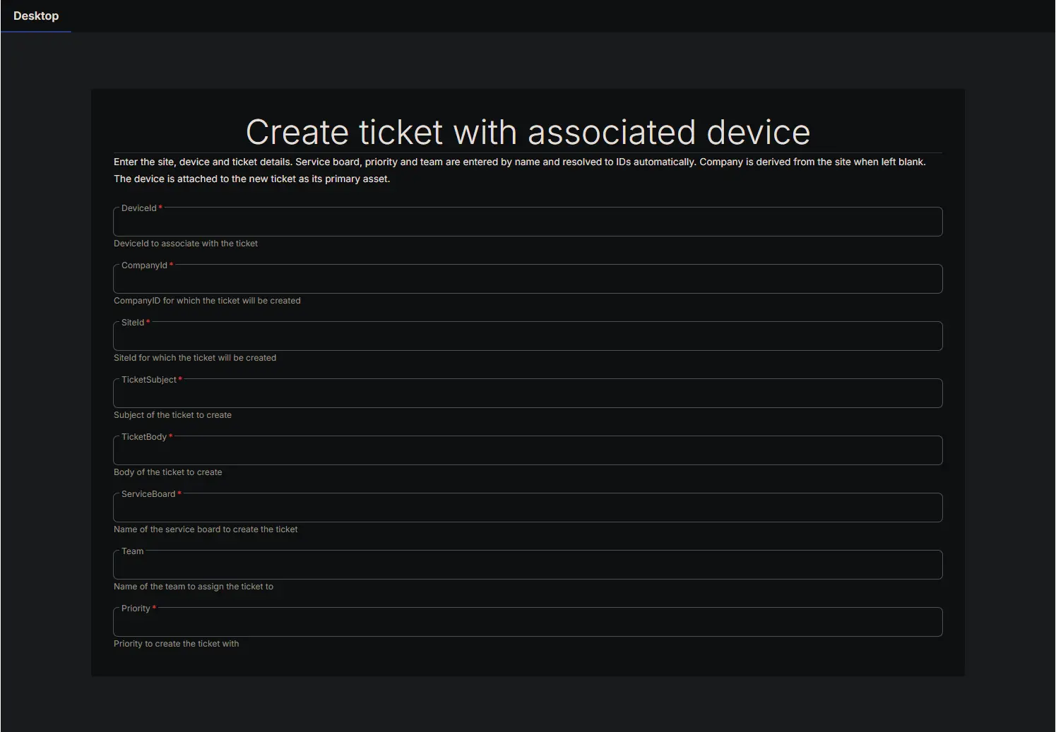
Task: Click the 'CompanyID for which the ticket will be created' hint
Action: click(207, 301)
